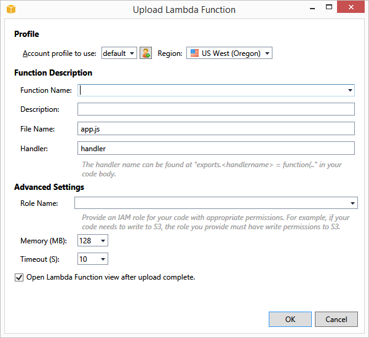Minimize the Upload Lambda Function window
Screen dimensions: 369x338
(x=312, y=8)
